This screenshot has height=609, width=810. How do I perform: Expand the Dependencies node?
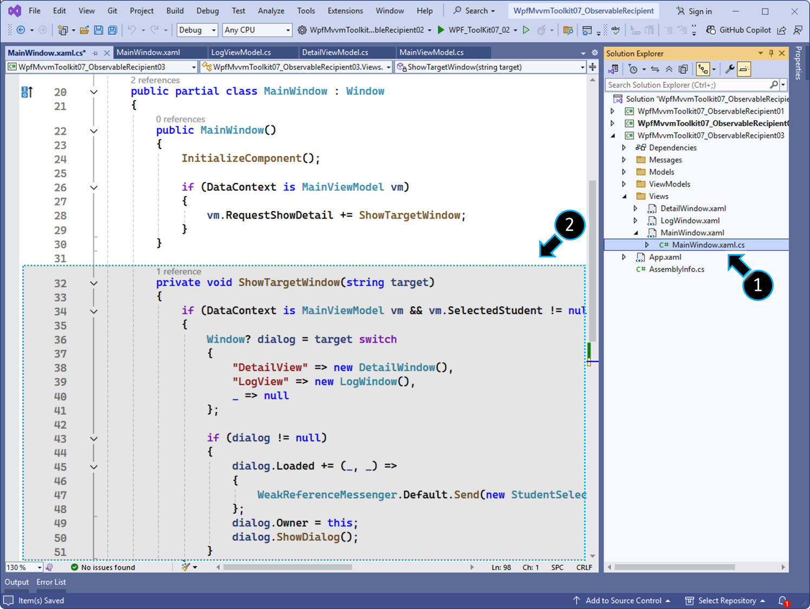pos(624,148)
